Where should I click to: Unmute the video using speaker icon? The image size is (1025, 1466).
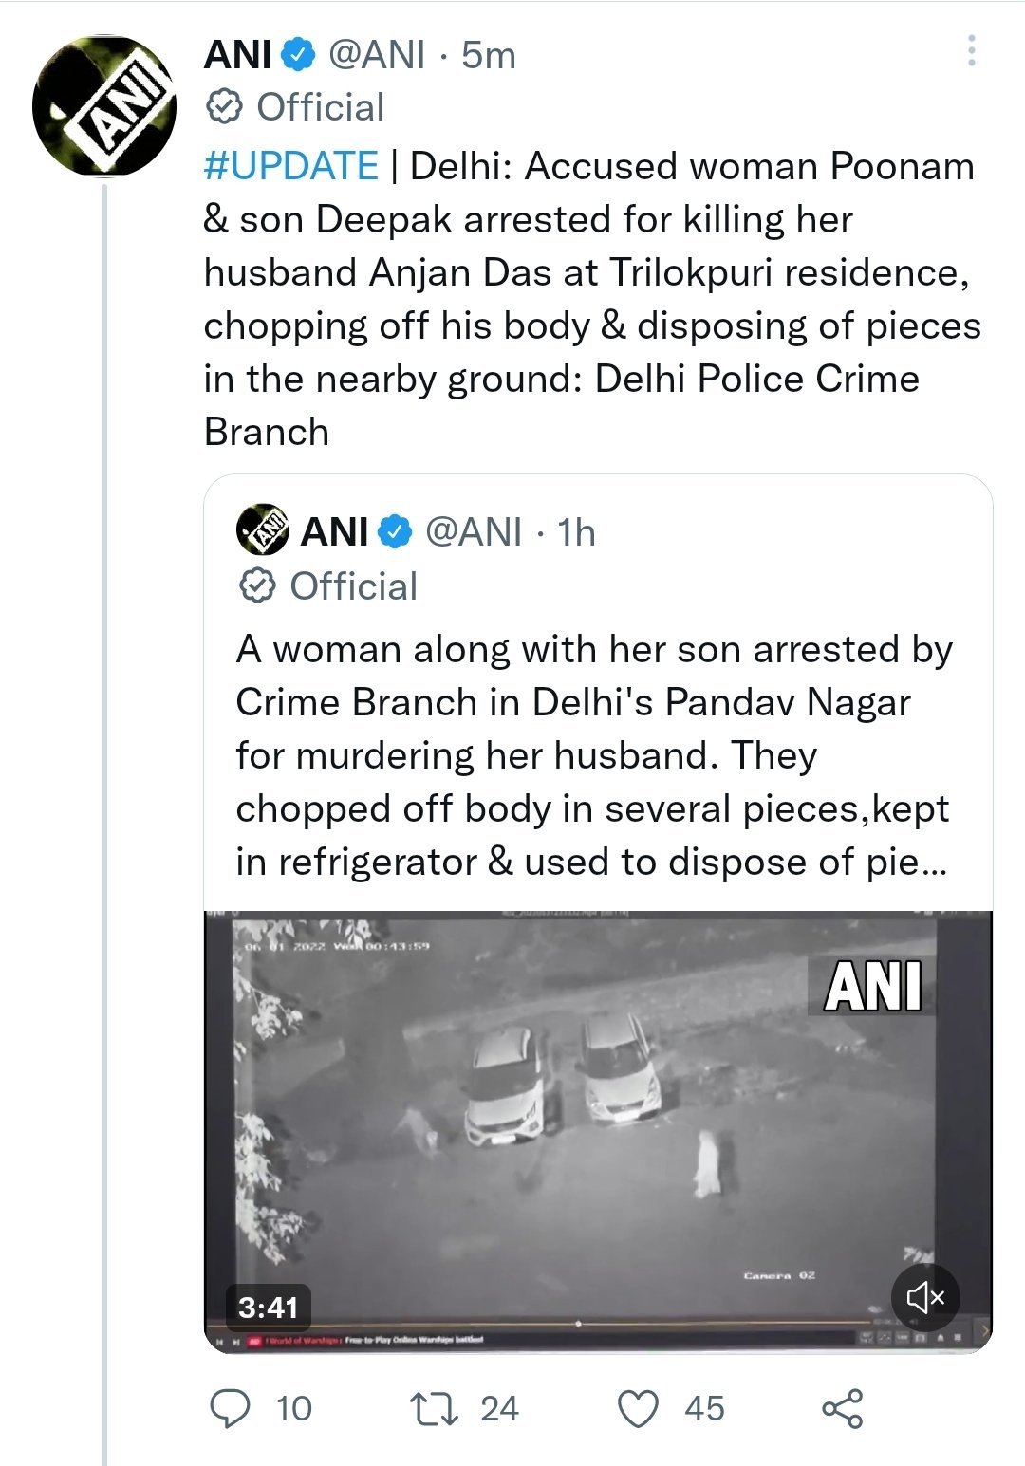coord(924,1297)
